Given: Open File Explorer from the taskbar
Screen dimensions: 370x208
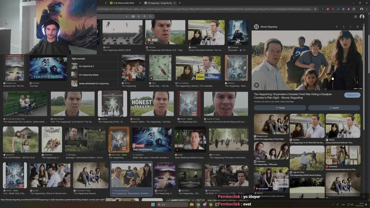Looking at the screenshot, I should click(192, 205).
